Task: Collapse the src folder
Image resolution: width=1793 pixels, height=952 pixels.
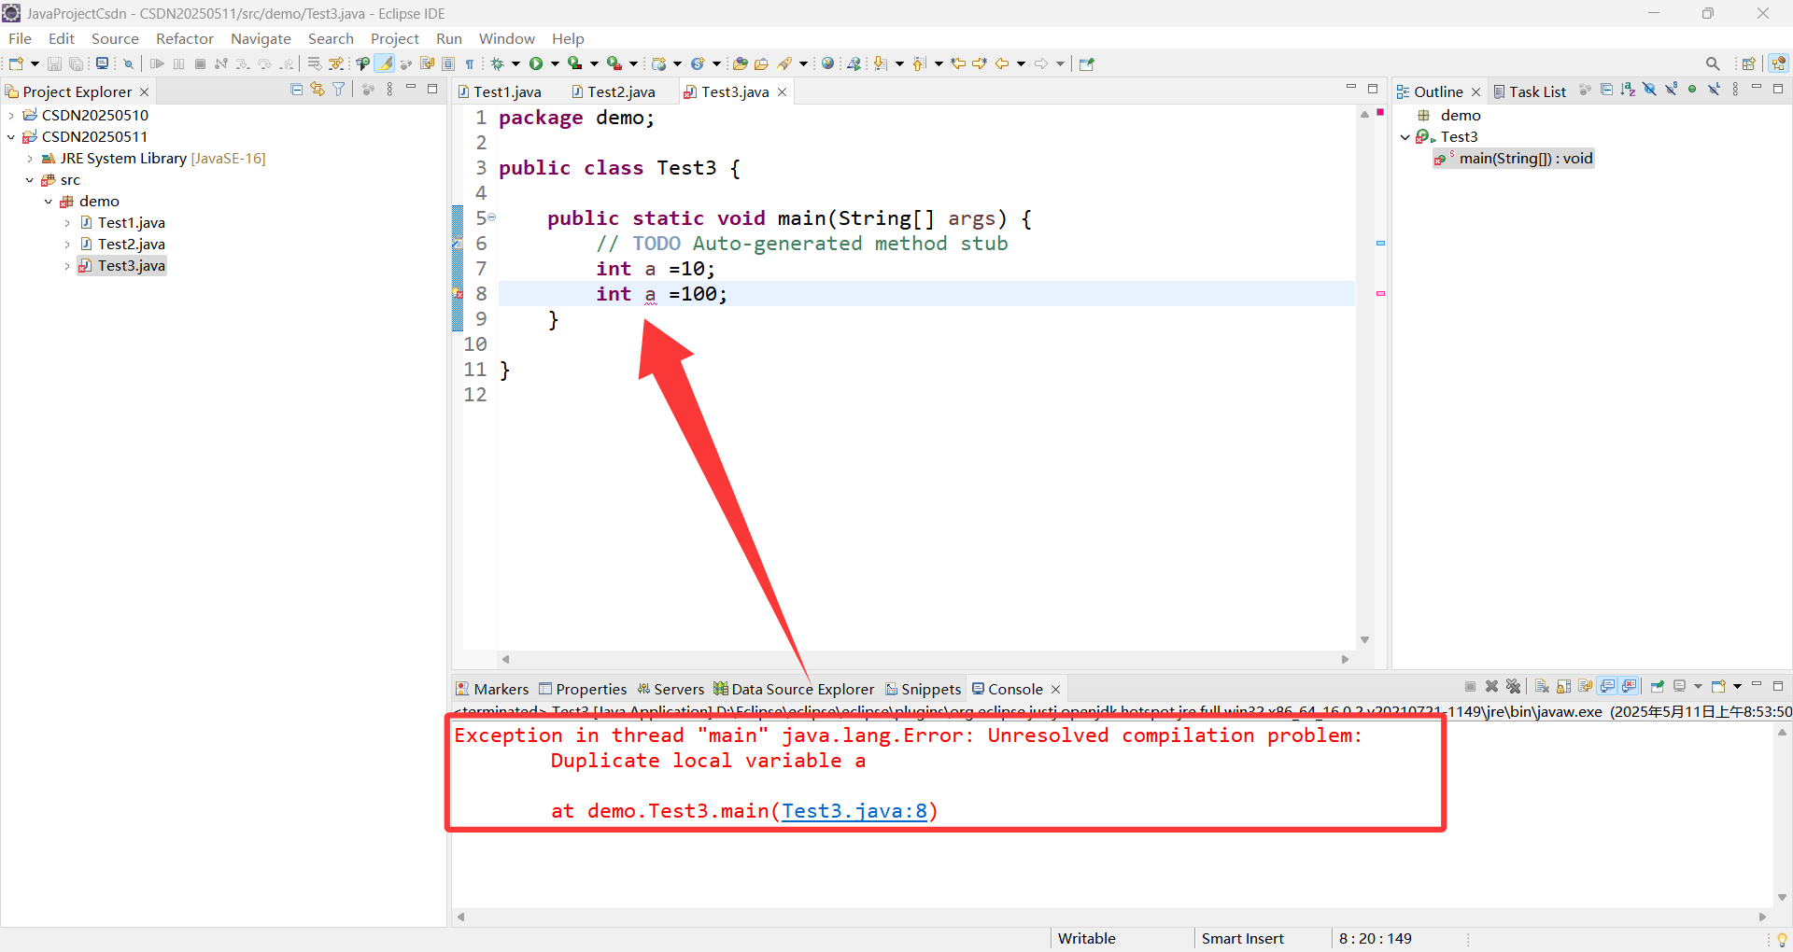Action: tap(30, 180)
